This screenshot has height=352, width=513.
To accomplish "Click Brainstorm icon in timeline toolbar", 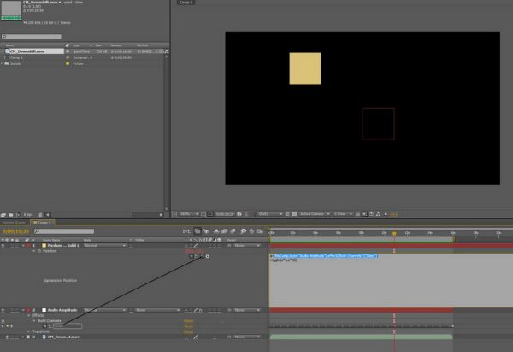I will tap(244, 231).
